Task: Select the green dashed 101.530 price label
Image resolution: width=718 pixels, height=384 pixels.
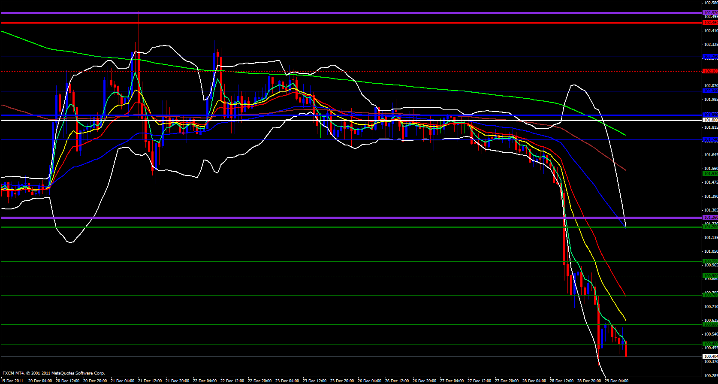Action: 710,174
